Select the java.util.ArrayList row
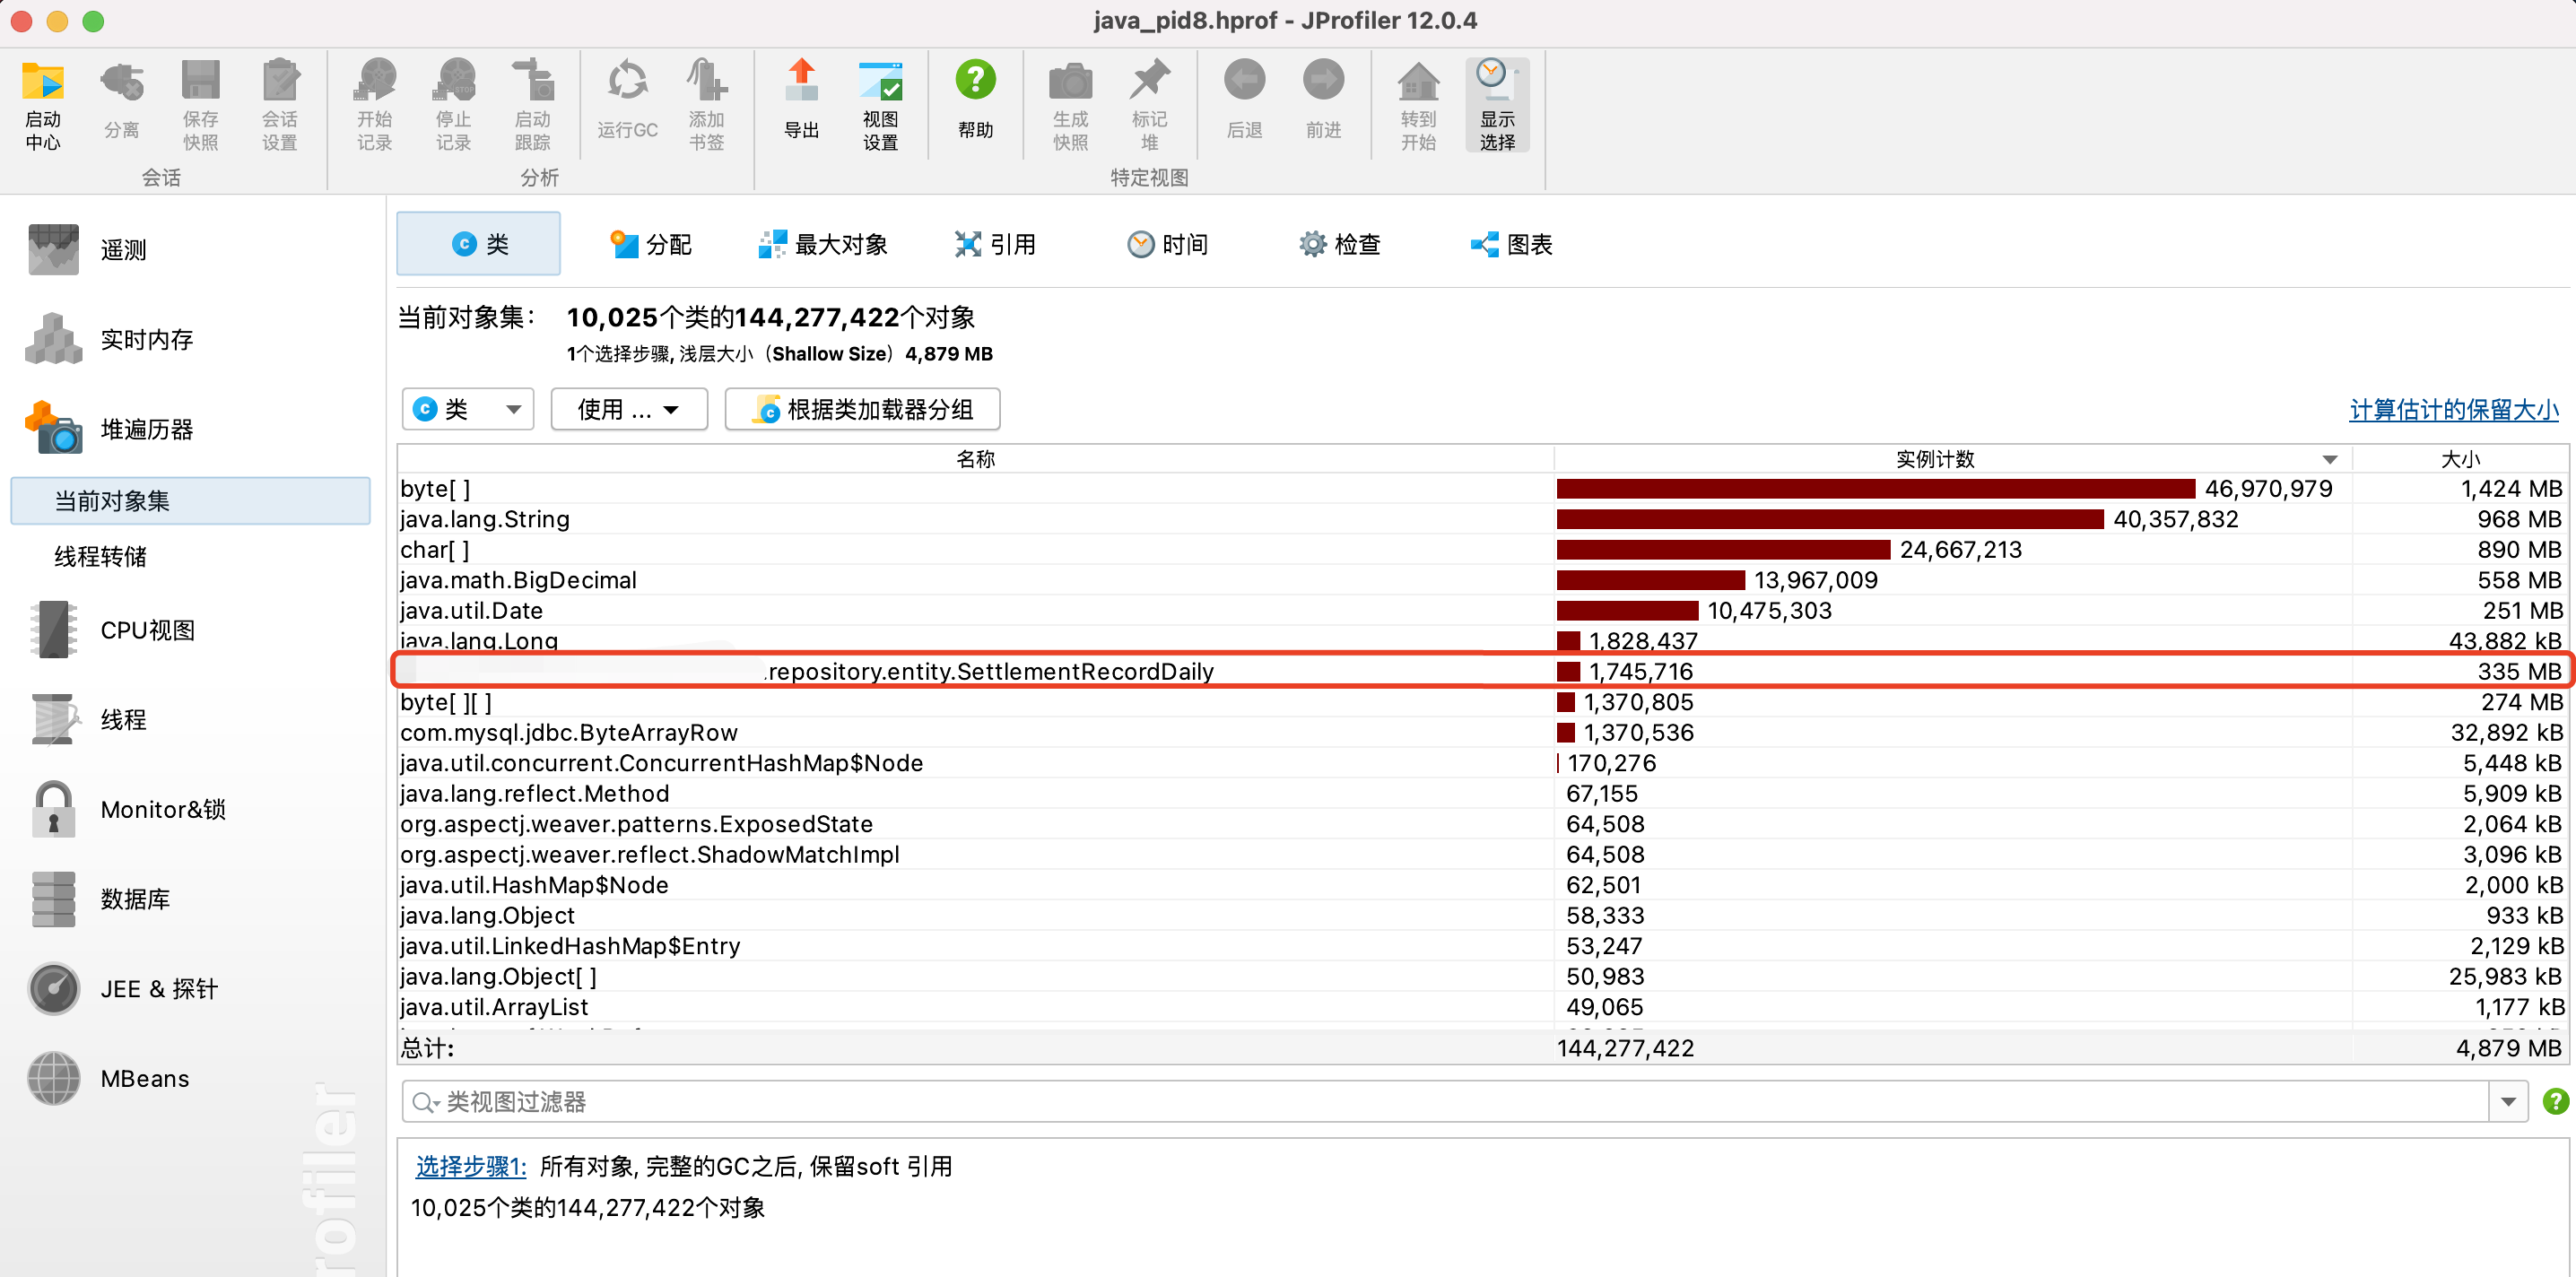The image size is (2576, 1277). coord(1482,1007)
